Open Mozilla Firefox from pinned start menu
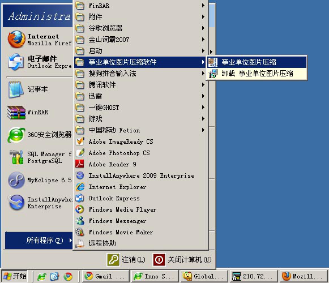329x283 pixels. click(x=39, y=40)
